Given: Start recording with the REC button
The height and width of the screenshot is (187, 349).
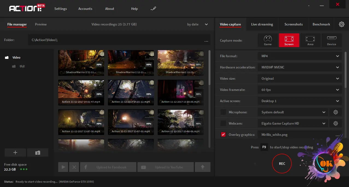Looking at the screenshot, I should [x=282, y=164].
